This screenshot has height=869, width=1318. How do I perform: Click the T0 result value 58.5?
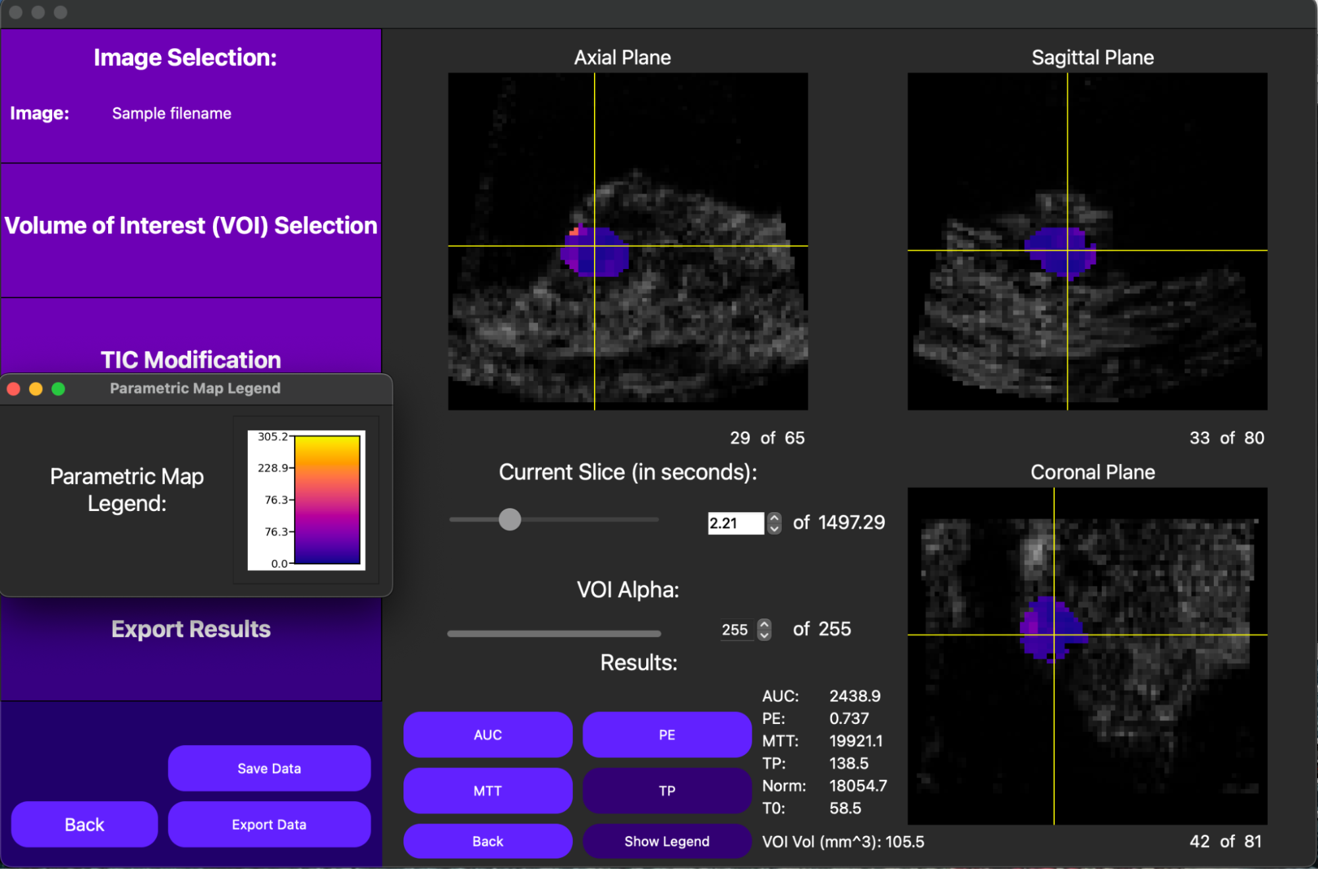845,808
